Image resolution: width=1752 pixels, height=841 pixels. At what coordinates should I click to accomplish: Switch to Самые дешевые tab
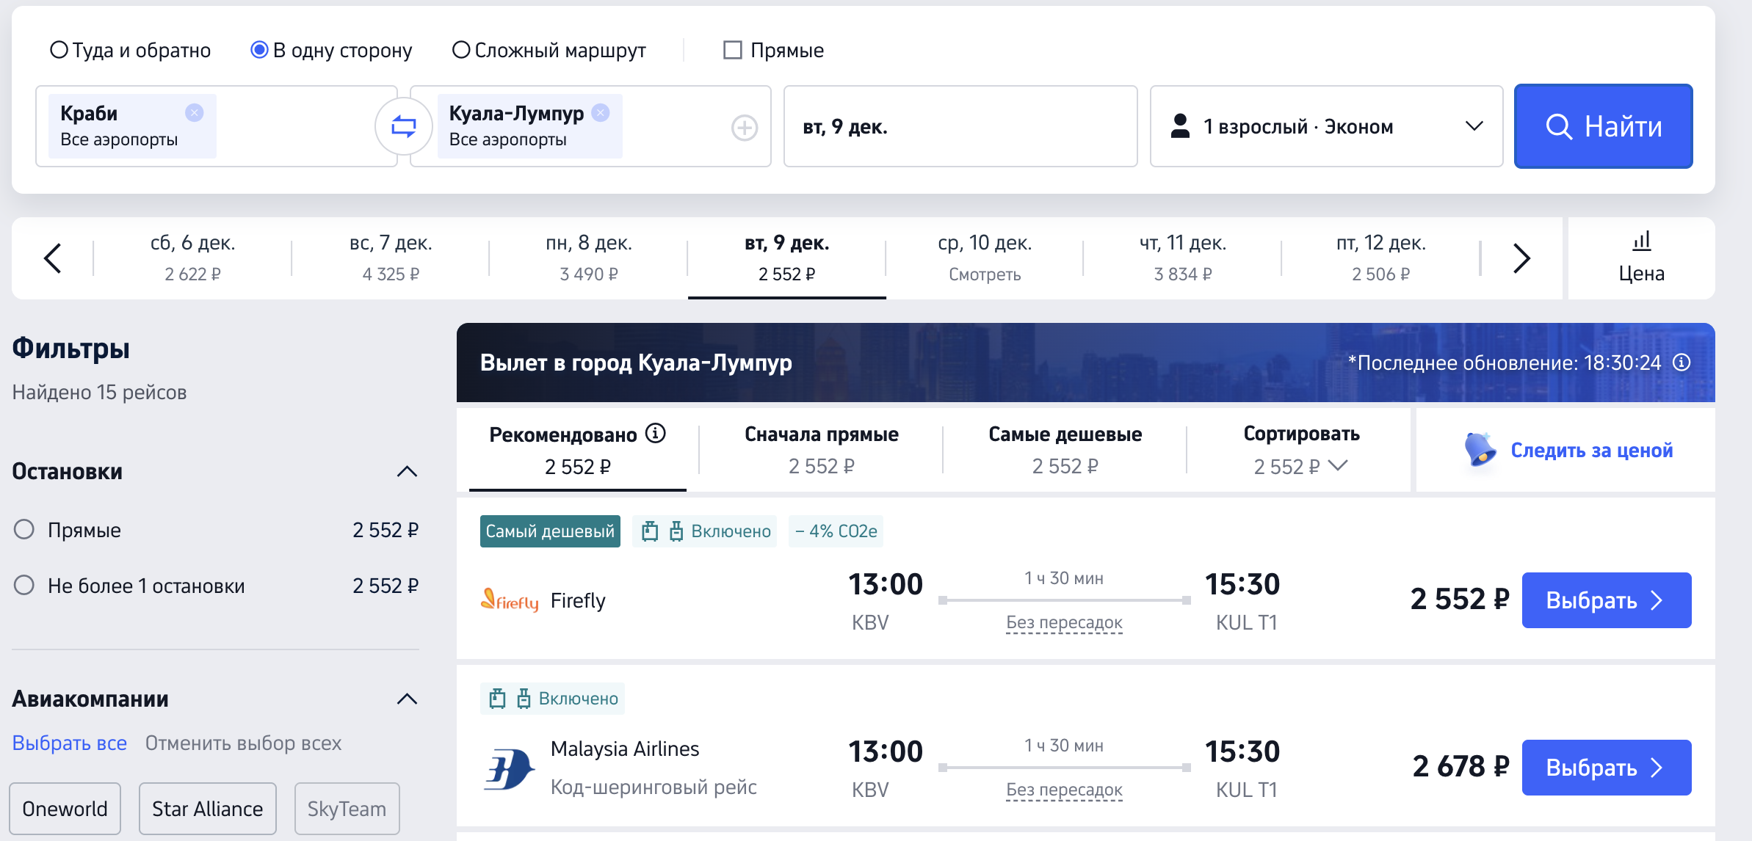[1065, 450]
